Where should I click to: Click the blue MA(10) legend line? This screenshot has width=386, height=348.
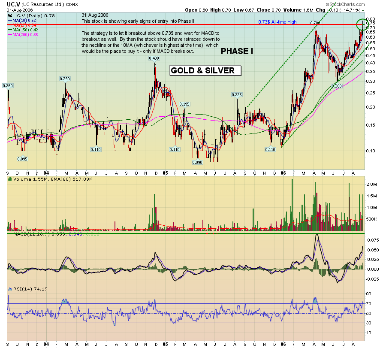[x=11, y=20]
